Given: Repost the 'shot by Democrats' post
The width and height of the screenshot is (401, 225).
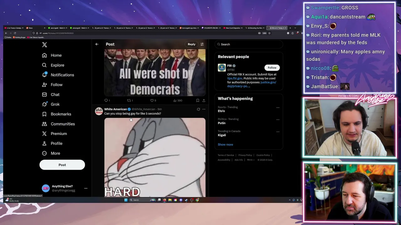Looking at the screenshot, I should pyautogui.click(x=129, y=100).
